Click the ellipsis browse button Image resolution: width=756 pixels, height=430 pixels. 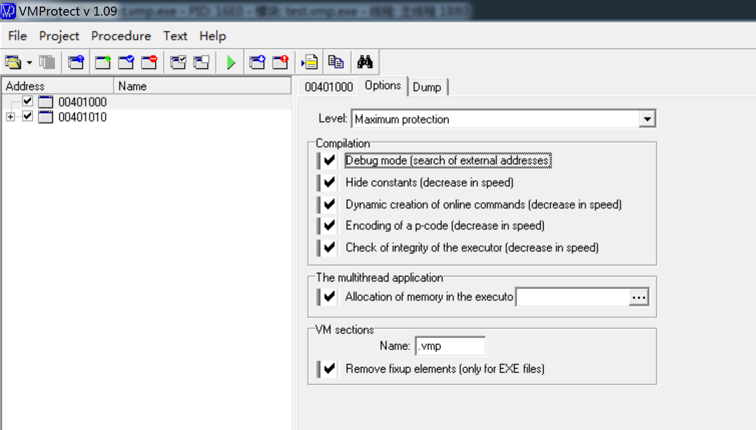pos(639,297)
